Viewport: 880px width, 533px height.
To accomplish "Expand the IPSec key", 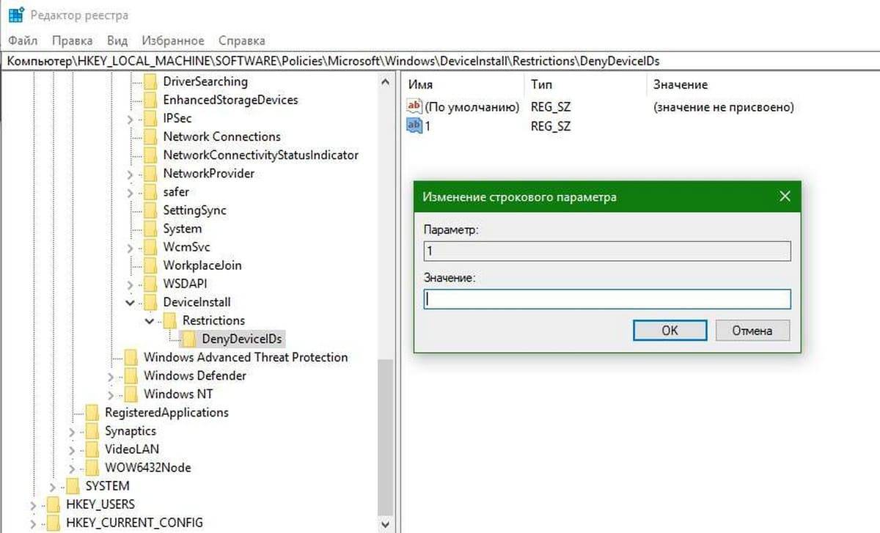I will click(x=131, y=119).
